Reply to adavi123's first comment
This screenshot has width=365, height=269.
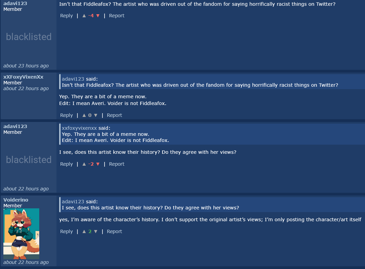(66, 16)
